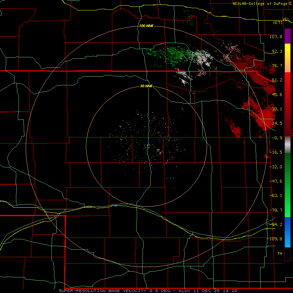Pick the purple segment of the color bar
The width and height of the screenshot is (293, 293).
[287, 36]
